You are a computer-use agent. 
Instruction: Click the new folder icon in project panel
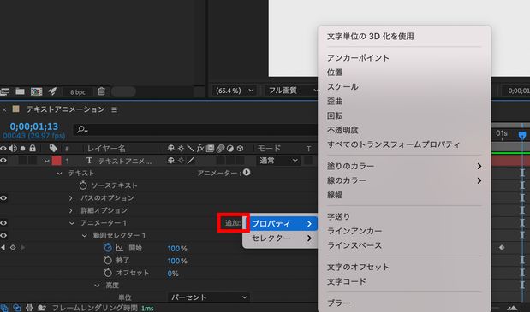click(x=20, y=91)
